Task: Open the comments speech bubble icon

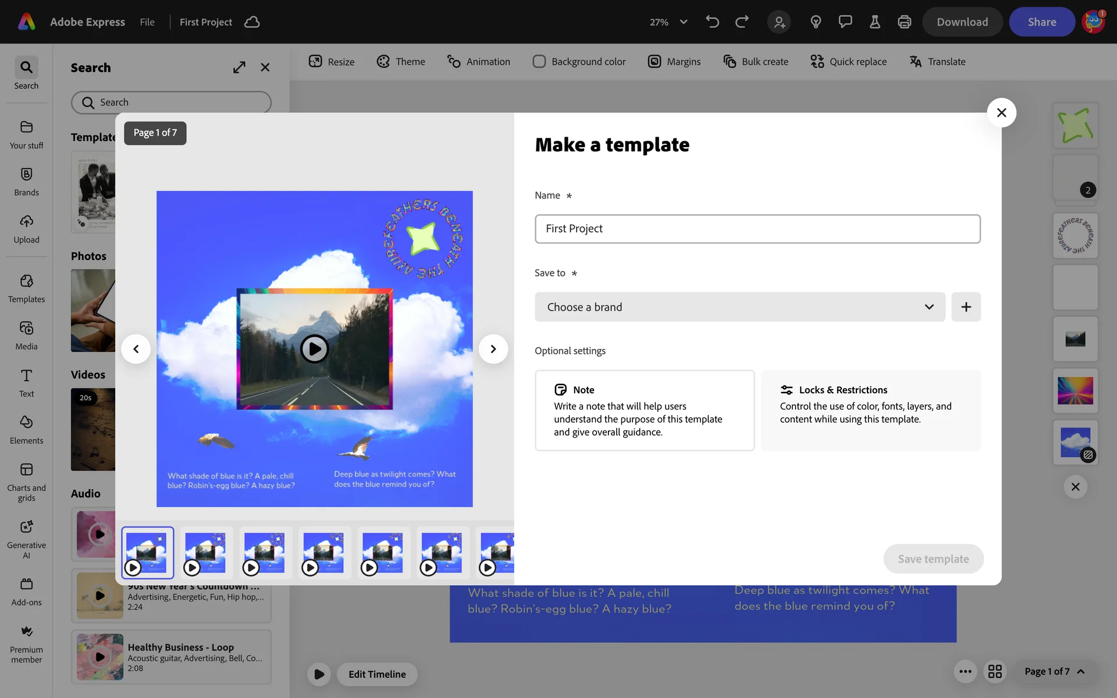Action: pyautogui.click(x=845, y=22)
